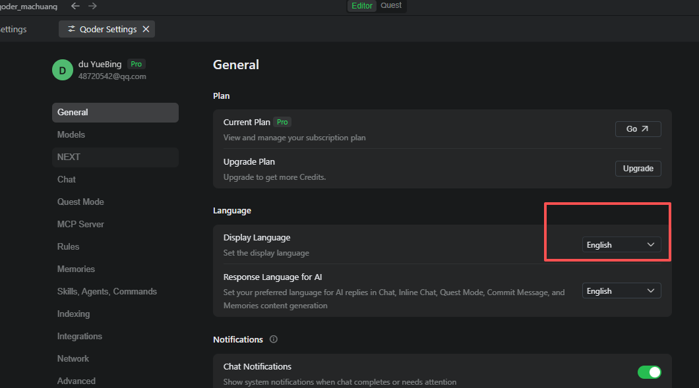Switch to Quest mode

[391, 5]
